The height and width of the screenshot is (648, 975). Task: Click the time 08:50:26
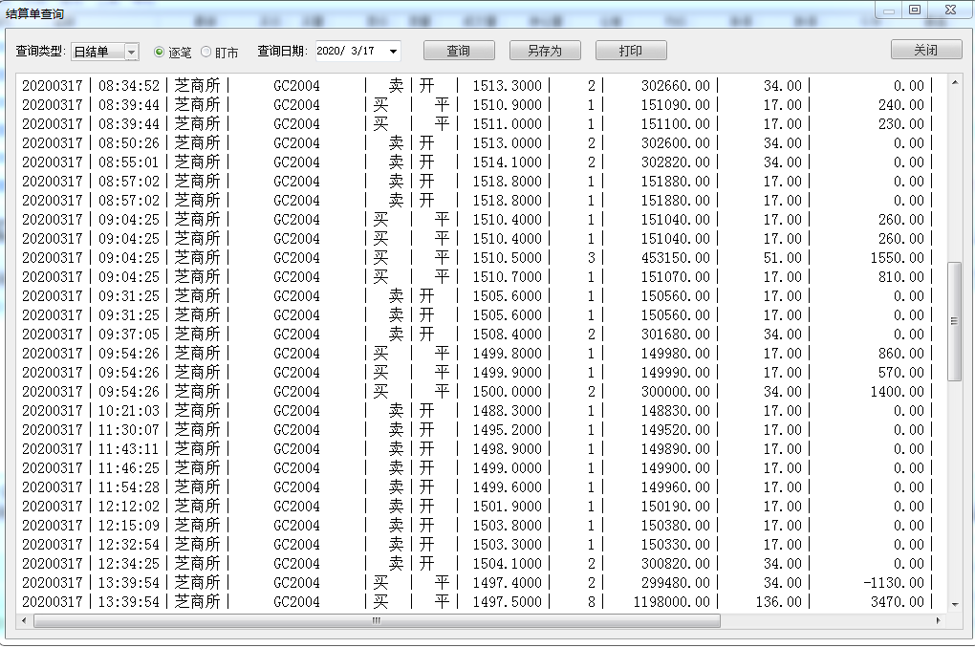(129, 143)
